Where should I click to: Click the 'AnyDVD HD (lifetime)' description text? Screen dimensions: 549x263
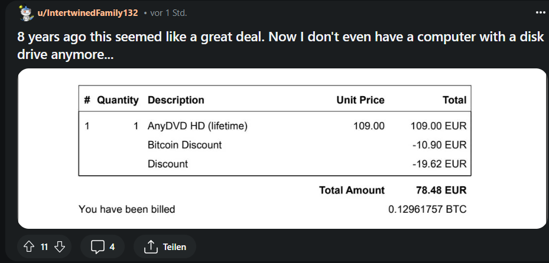click(x=197, y=126)
